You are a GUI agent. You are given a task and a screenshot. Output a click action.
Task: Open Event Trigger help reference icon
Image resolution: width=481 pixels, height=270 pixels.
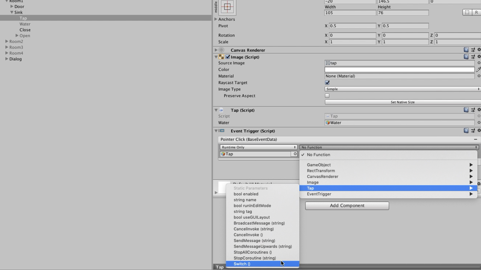tap(466, 131)
